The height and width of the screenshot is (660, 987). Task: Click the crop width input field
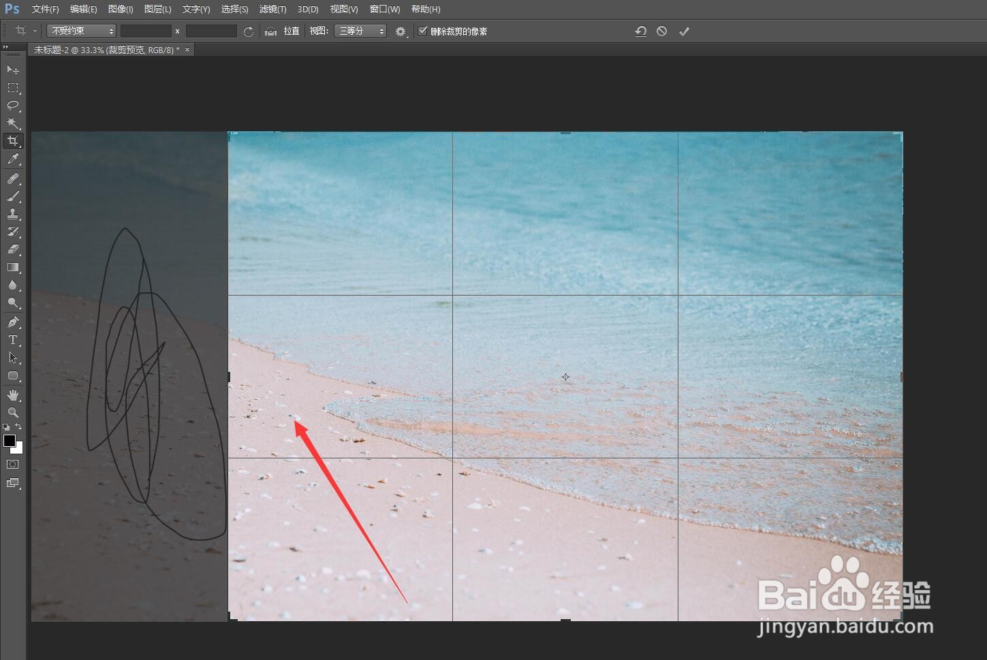[x=146, y=31]
